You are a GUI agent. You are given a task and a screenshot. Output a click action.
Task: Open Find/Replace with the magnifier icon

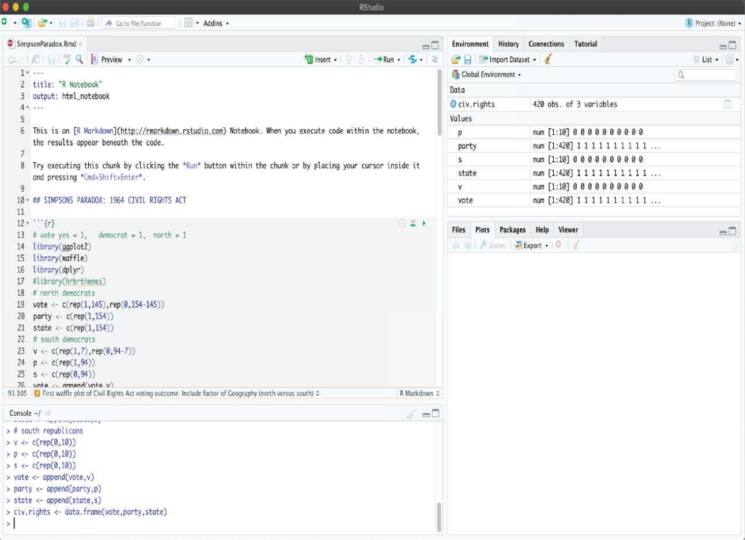(x=80, y=59)
